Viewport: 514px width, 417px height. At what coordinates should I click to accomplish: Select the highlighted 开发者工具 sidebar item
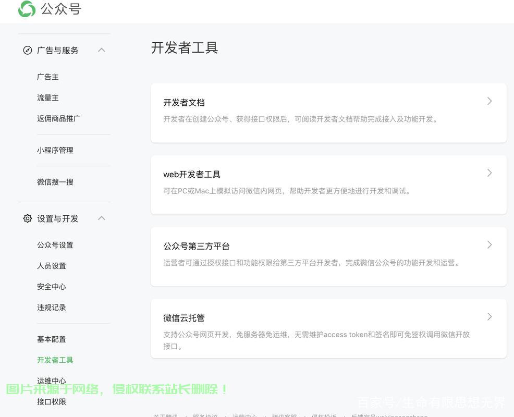pyautogui.click(x=55, y=360)
